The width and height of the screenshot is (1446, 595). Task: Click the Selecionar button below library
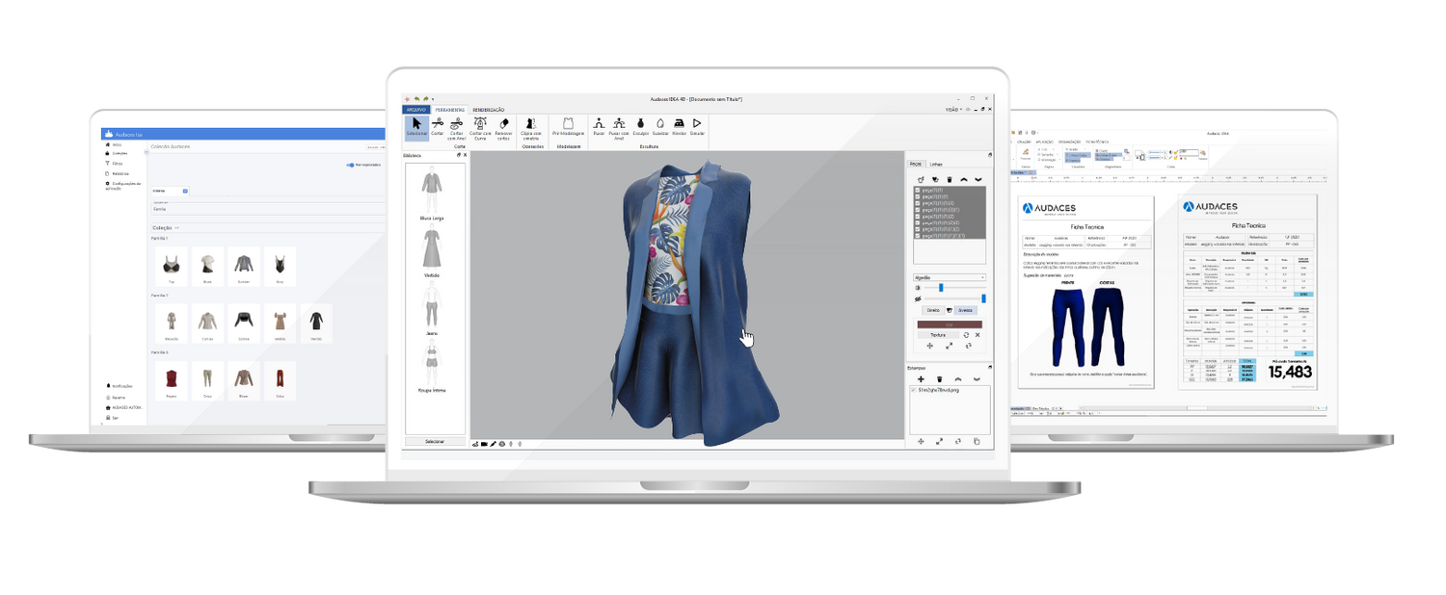pos(435,441)
